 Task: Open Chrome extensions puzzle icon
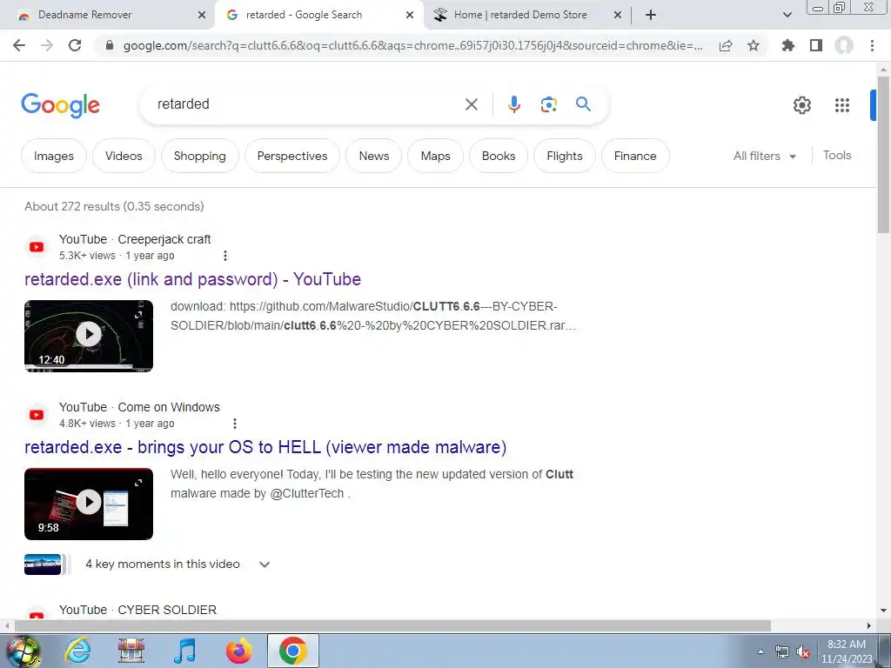(788, 45)
